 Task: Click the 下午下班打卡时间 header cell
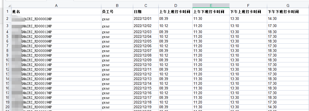[x=288, y=12]
